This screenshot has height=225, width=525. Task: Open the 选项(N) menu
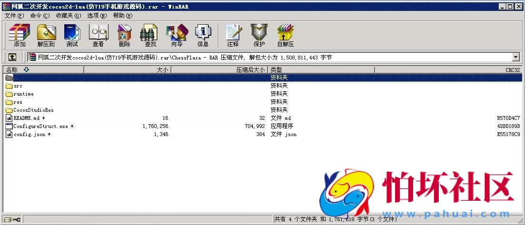point(97,16)
